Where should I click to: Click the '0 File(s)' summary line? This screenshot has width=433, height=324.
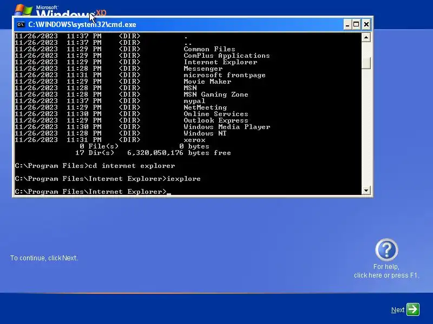point(145,146)
